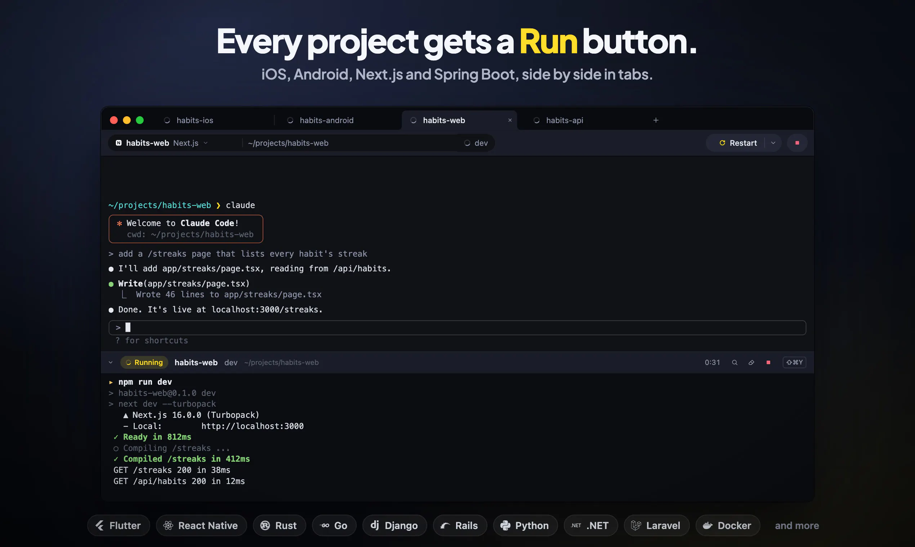Image resolution: width=915 pixels, height=547 pixels.
Task: Stop process via run panel stop icon
Action: [768, 362]
